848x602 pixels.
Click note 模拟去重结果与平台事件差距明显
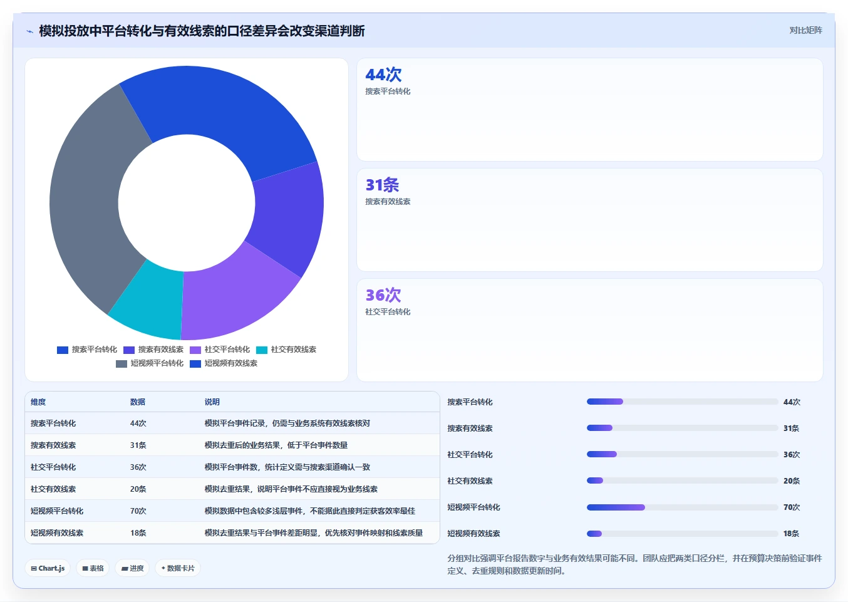[314, 533]
